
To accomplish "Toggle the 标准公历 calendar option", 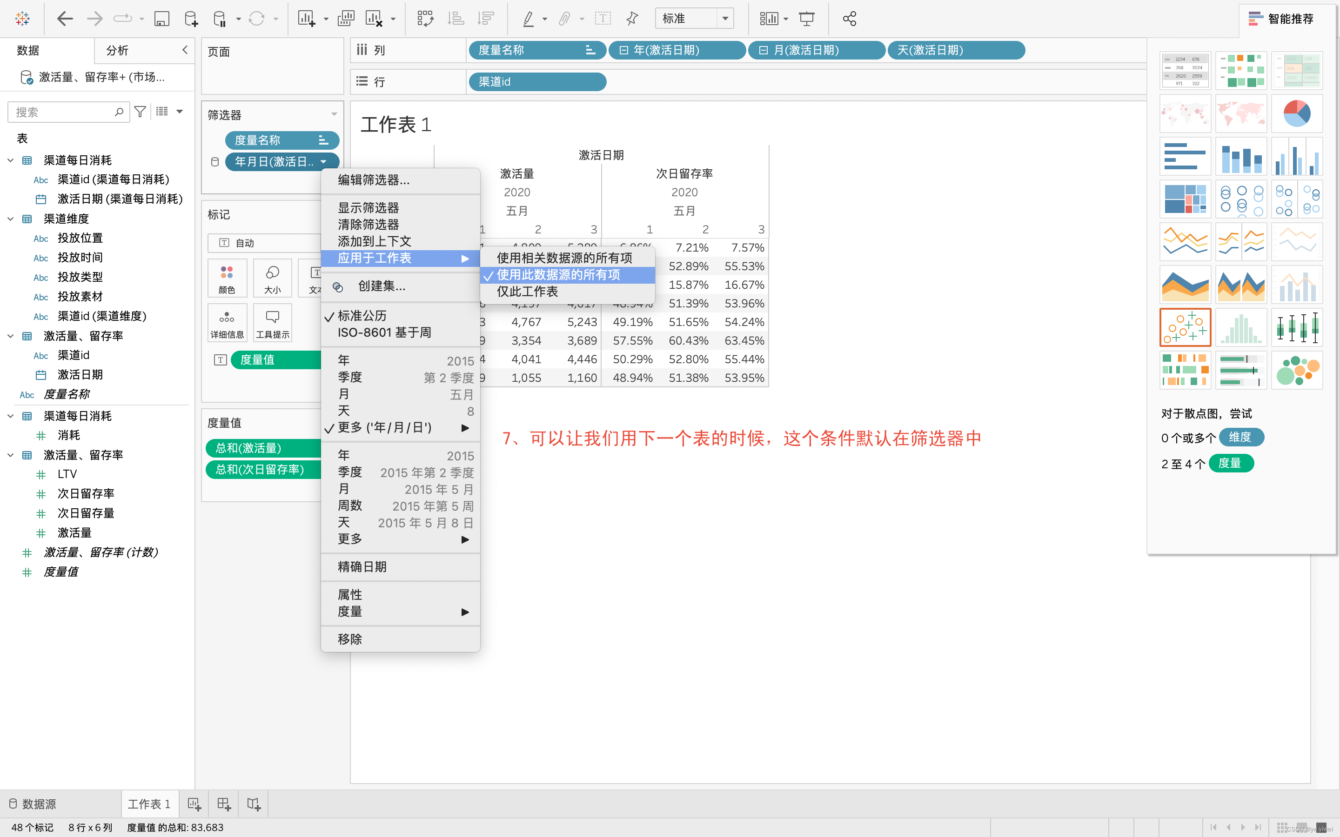I will click(x=362, y=316).
